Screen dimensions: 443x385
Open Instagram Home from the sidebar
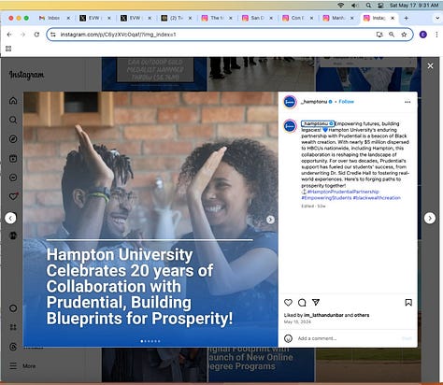tap(13, 101)
